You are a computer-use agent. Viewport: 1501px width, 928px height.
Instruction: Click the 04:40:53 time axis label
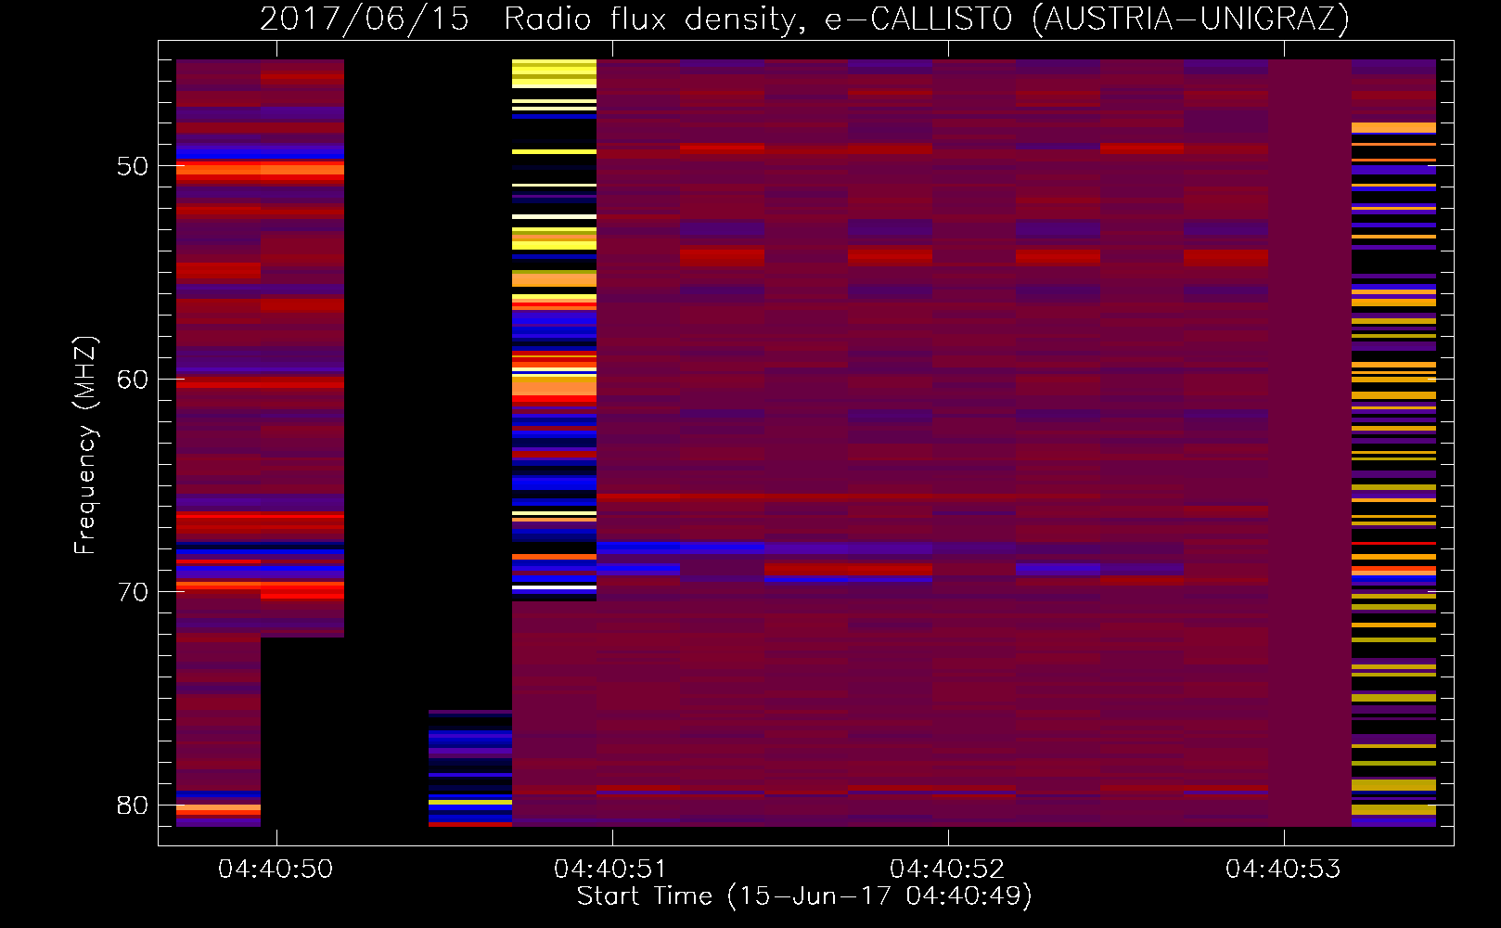[x=1283, y=869]
